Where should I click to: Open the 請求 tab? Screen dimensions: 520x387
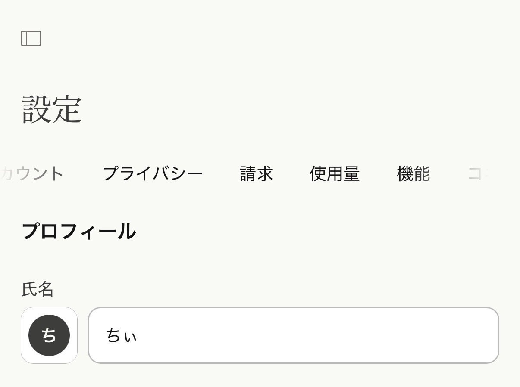click(x=256, y=173)
